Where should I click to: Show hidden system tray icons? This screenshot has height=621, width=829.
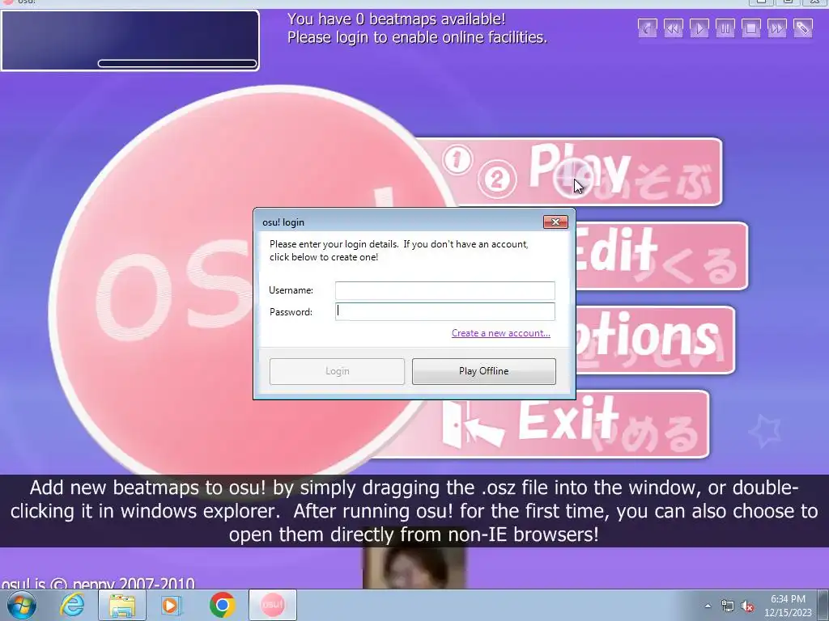[x=708, y=606]
